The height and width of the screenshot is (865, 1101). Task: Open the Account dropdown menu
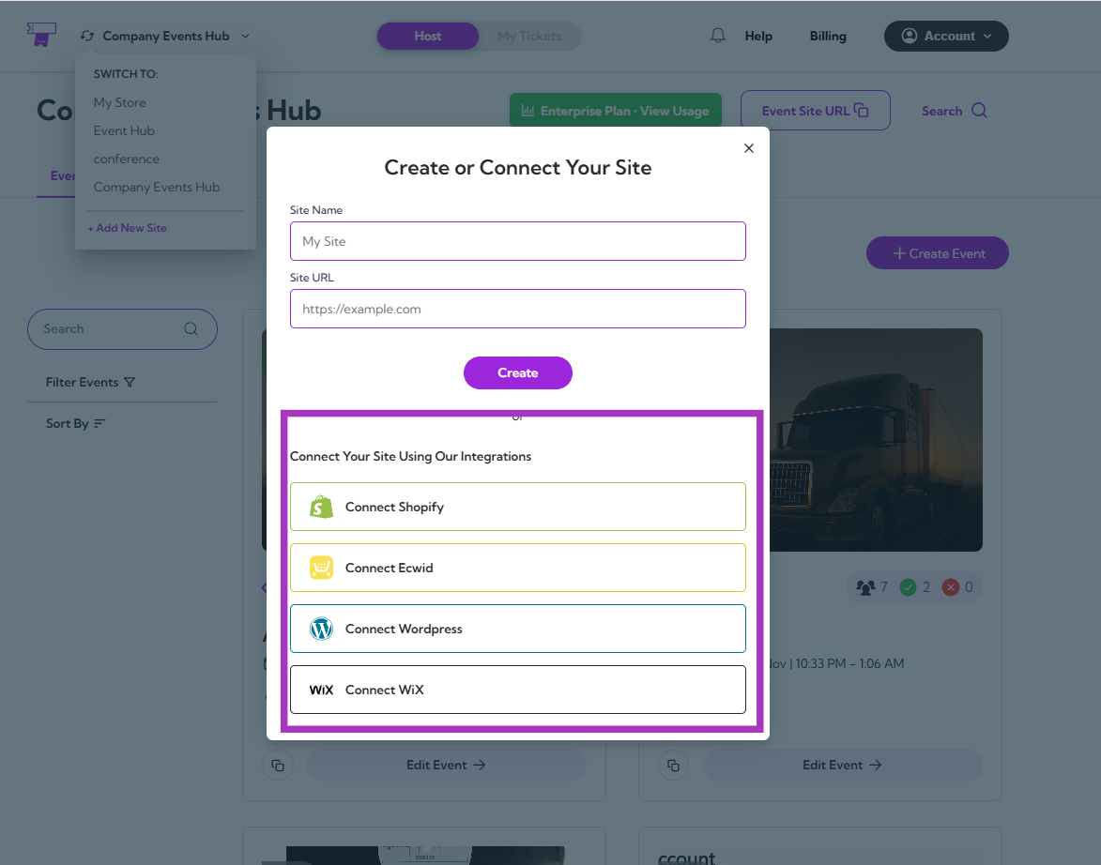946,36
